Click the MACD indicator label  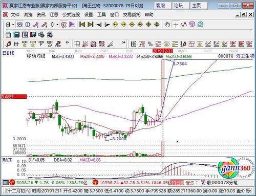pyautogui.click(x=7, y=160)
